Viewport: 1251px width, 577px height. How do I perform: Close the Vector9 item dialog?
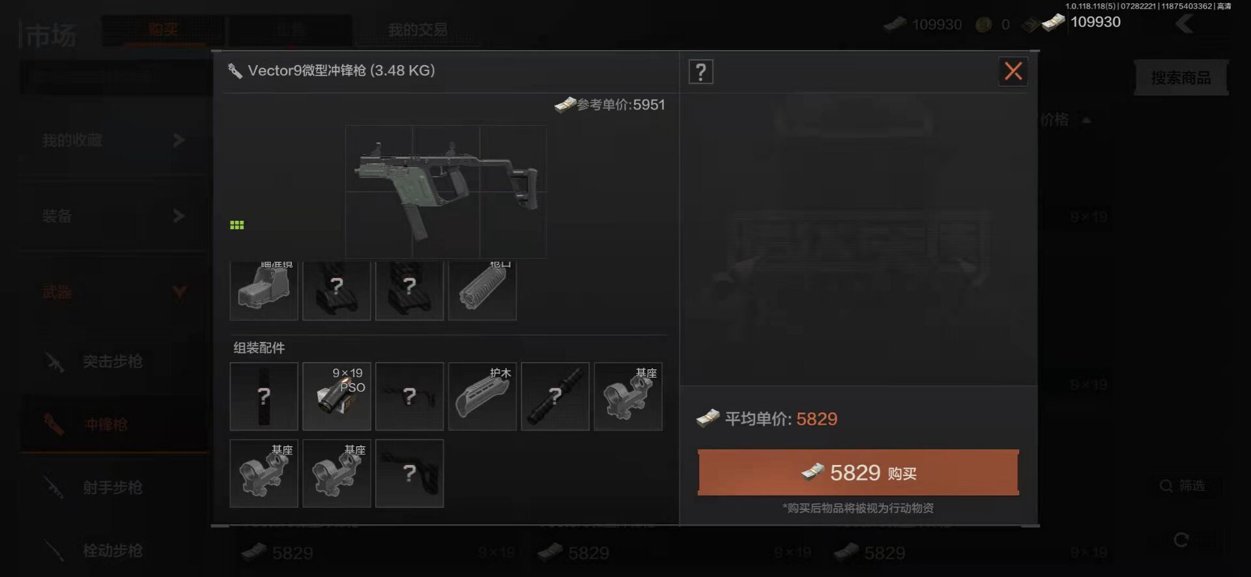[x=1013, y=71]
